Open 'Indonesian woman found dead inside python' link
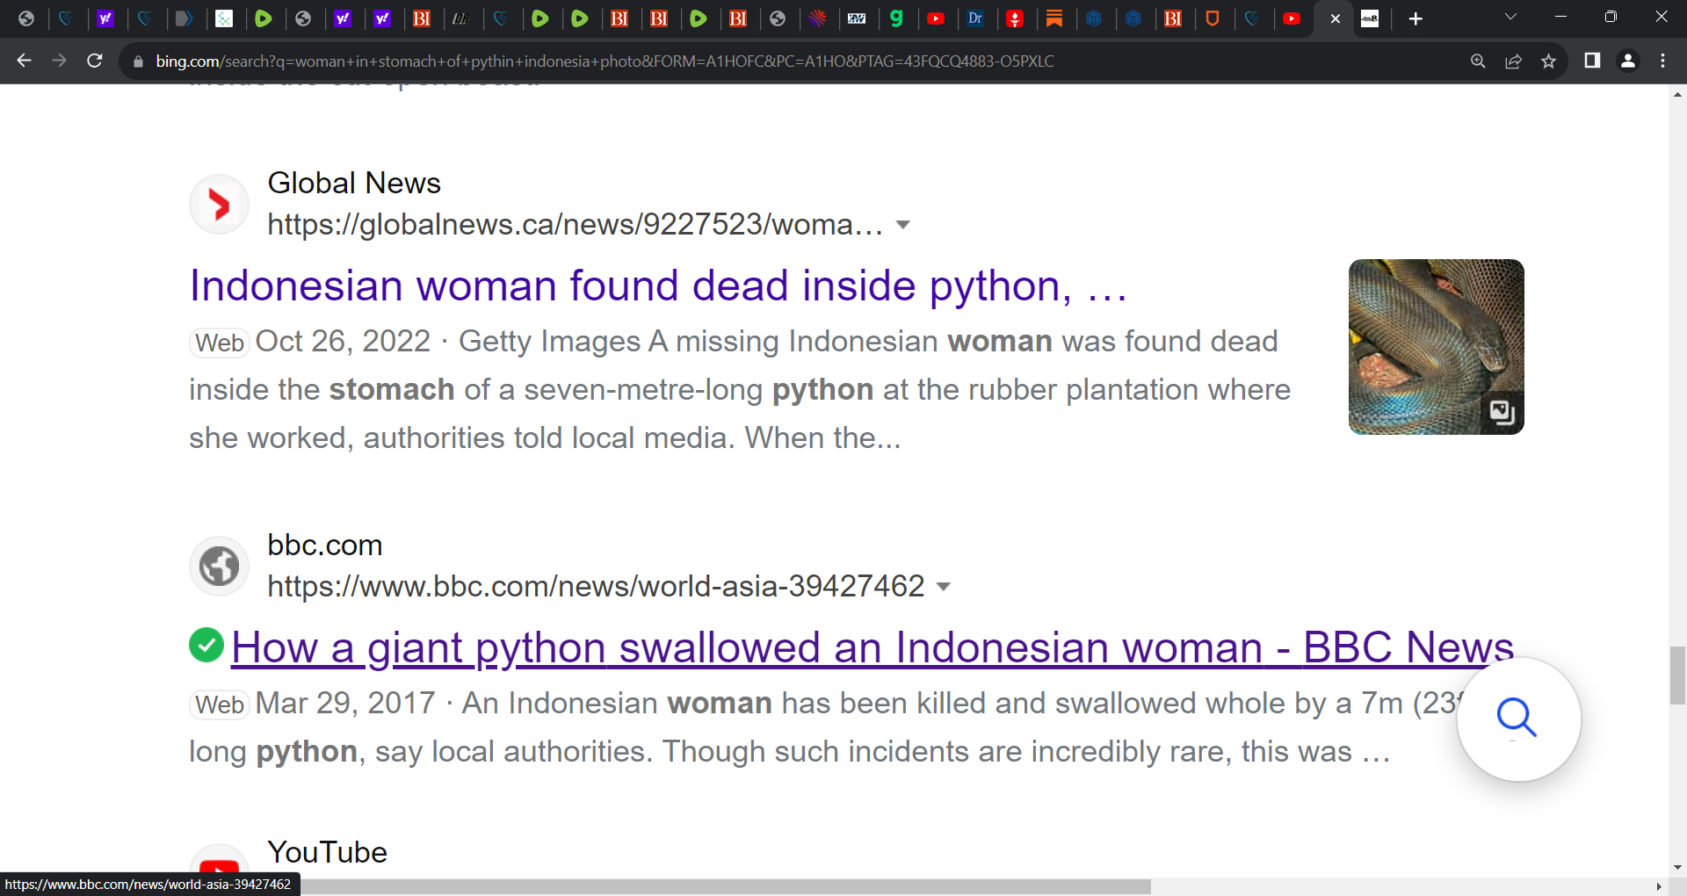The width and height of the screenshot is (1687, 896). click(657, 286)
